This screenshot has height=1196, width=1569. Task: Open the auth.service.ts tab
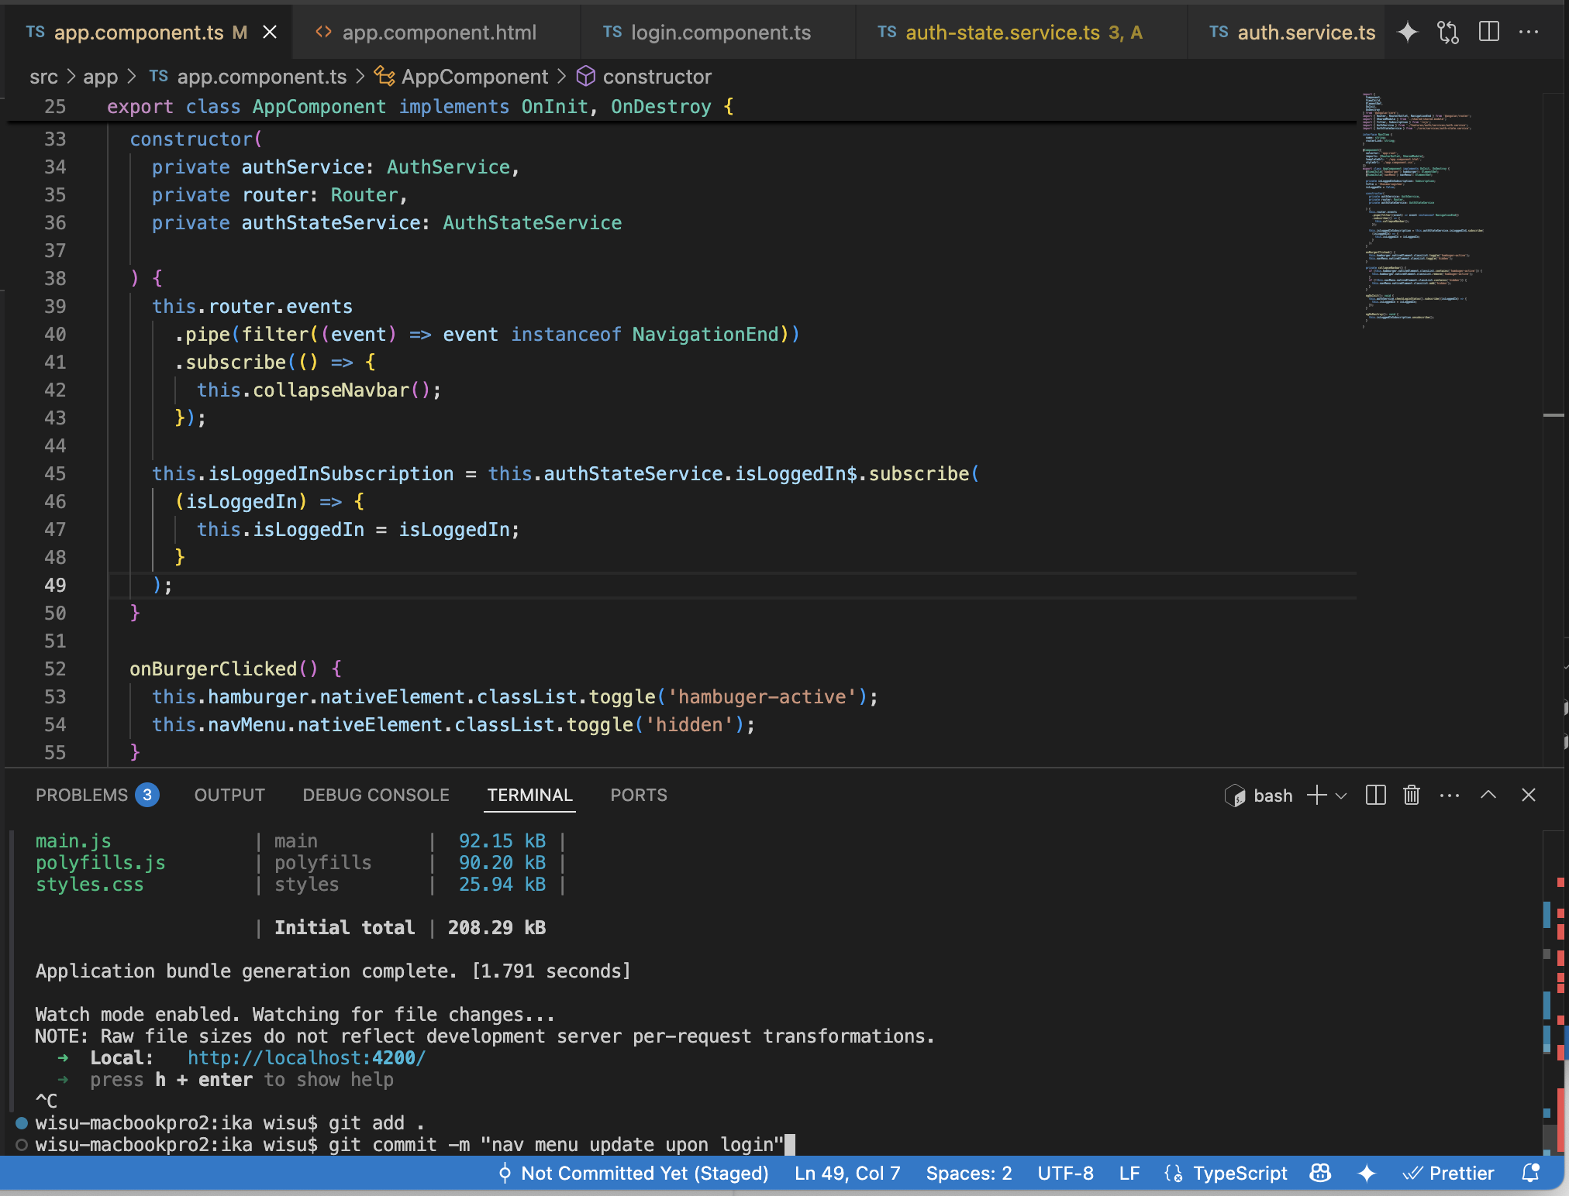click(1306, 32)
